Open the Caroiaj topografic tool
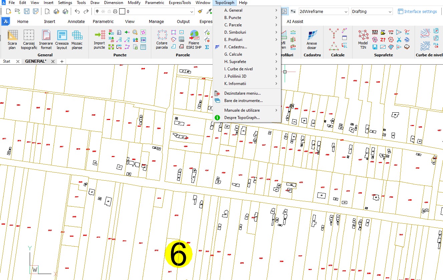Image resolution: width=443 pixels, height=280 pixels. pyautogui.click(x=29, y=39)
